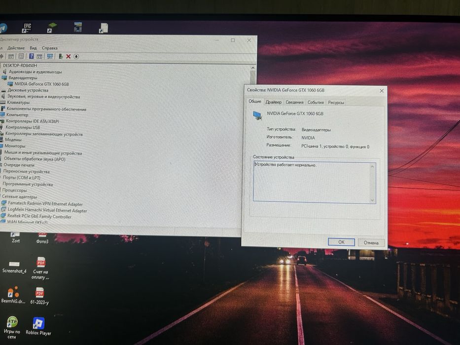Open the image file desktop icon

click(78, 27)
